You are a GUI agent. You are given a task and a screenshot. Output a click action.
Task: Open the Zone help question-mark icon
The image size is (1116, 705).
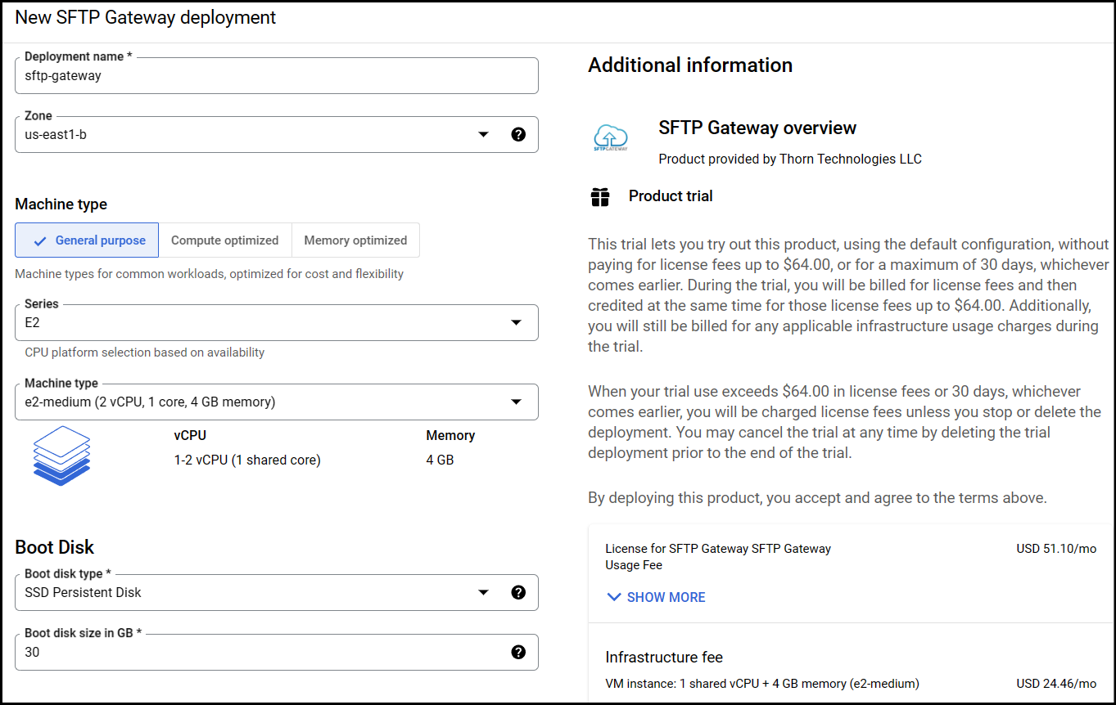[518, 134]
